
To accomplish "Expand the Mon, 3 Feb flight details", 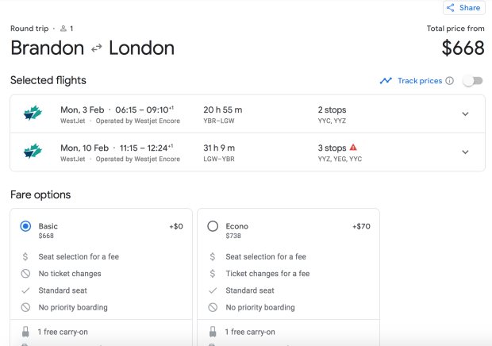I will [465, 114].
